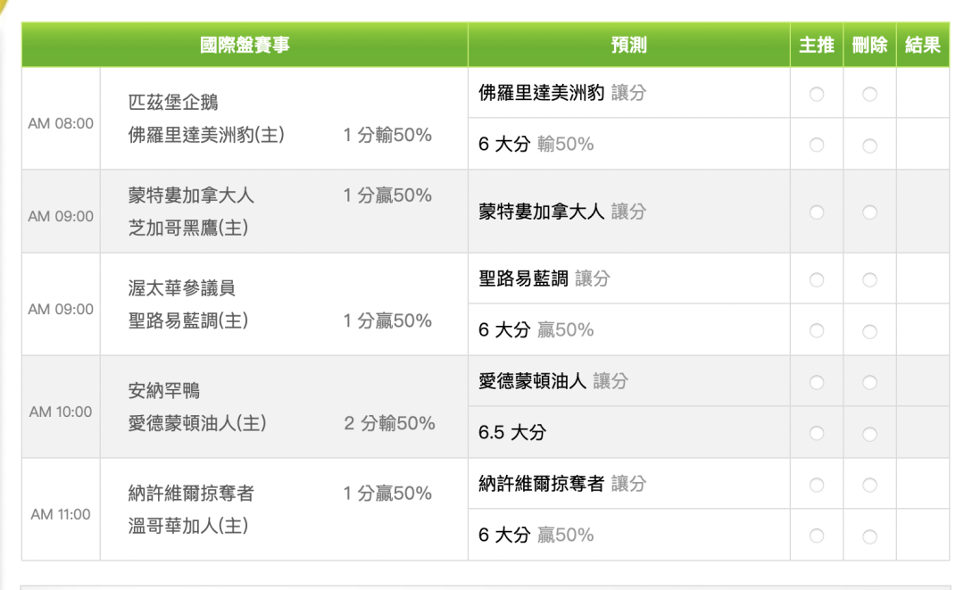Select 主推 radio for 6 大分 輸50% row
Image resolution: width=964 pixels, height=590 pixels.
pyautogui.click(x=817, y=145)
